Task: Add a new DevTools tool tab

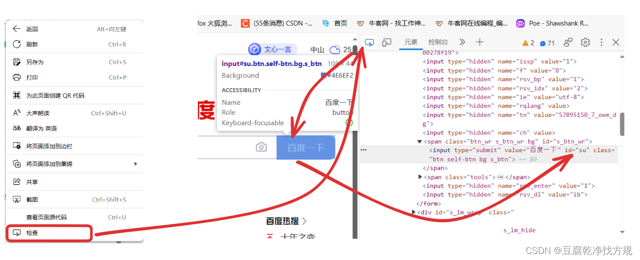Action: (x=479, y=42)
